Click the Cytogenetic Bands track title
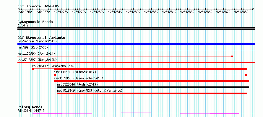 pyautogui.click(x=35, y=22)
